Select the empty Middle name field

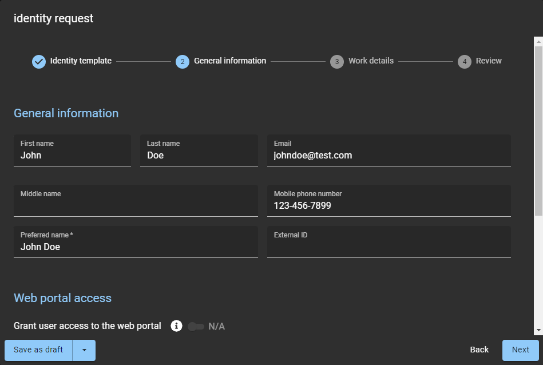(135, 202)
